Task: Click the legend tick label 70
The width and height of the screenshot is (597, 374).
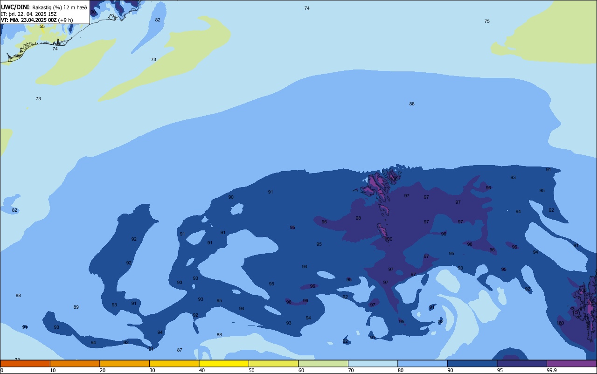Action: 351,370
